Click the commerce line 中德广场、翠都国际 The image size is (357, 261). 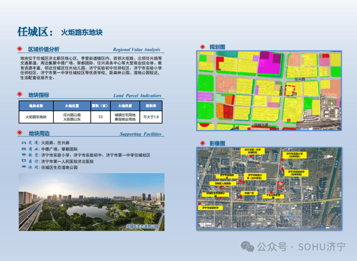coord(59,149)
